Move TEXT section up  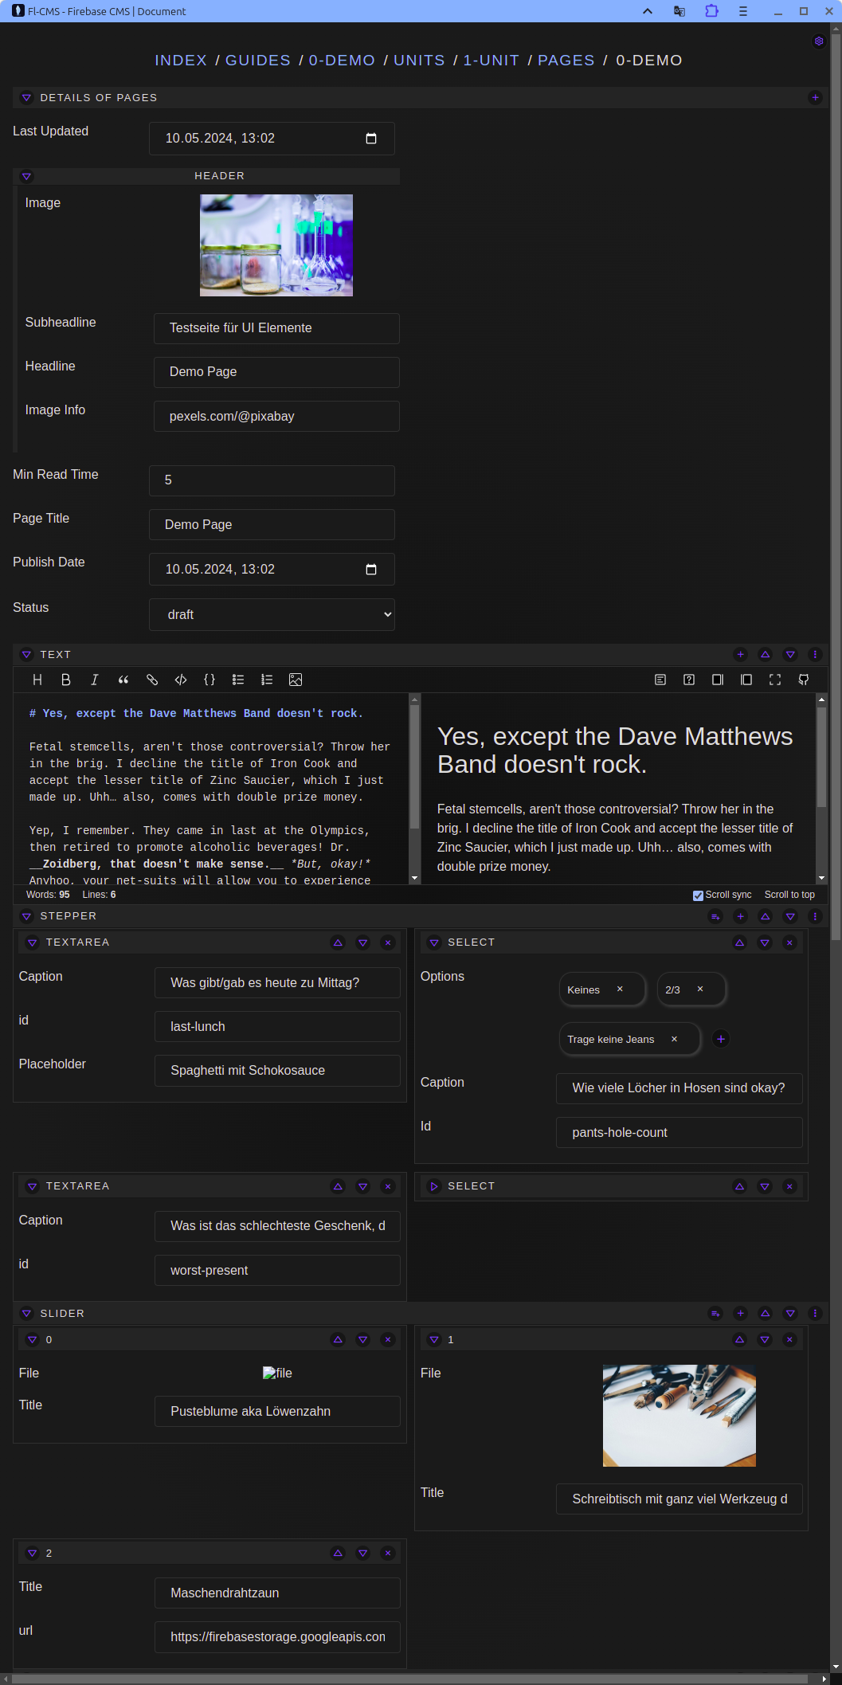click(x=766, y=654)
